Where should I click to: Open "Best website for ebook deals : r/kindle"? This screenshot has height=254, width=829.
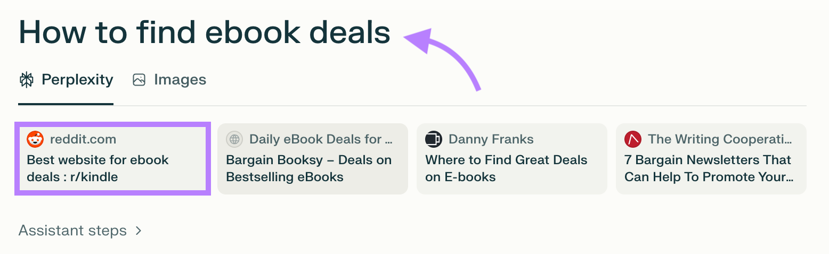97,168
